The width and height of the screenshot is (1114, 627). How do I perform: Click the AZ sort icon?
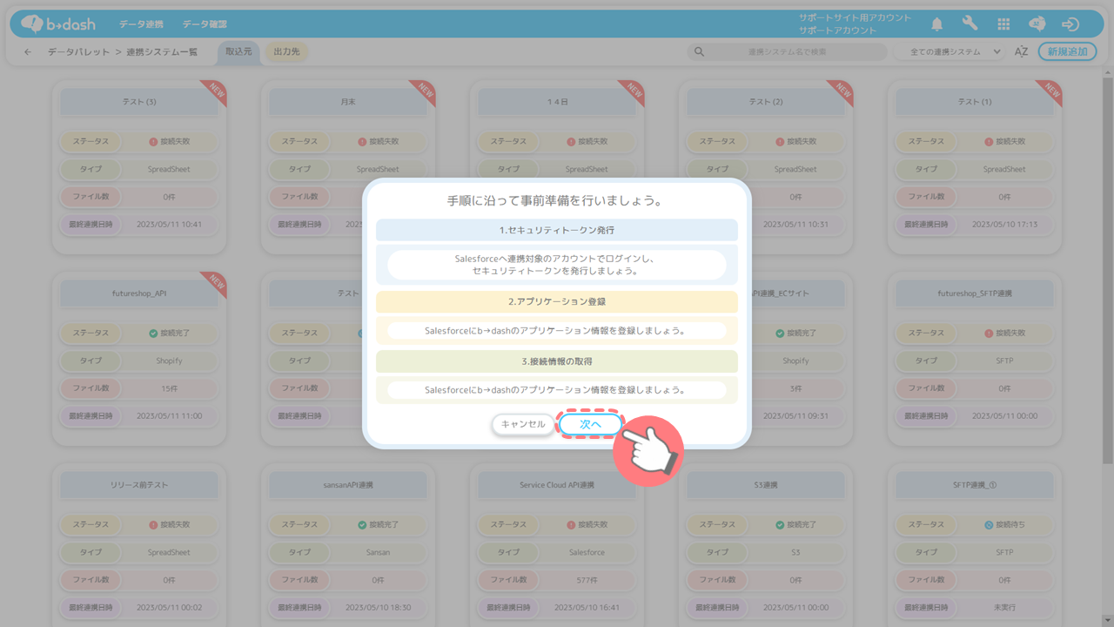pyautogui.click(x=1021, y=52)
